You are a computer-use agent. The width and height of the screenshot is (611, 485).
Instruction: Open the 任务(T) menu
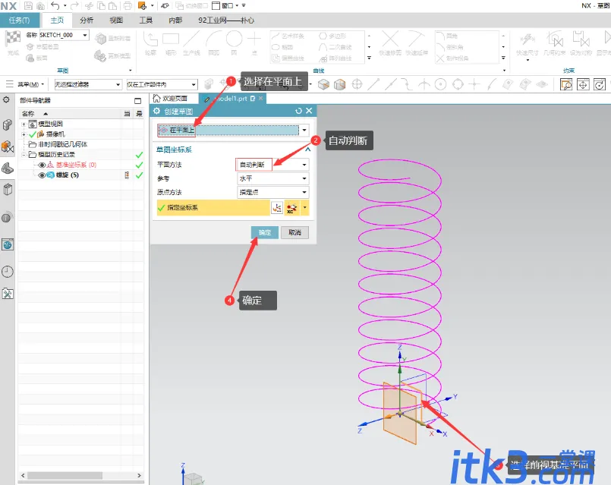[20, 20]
